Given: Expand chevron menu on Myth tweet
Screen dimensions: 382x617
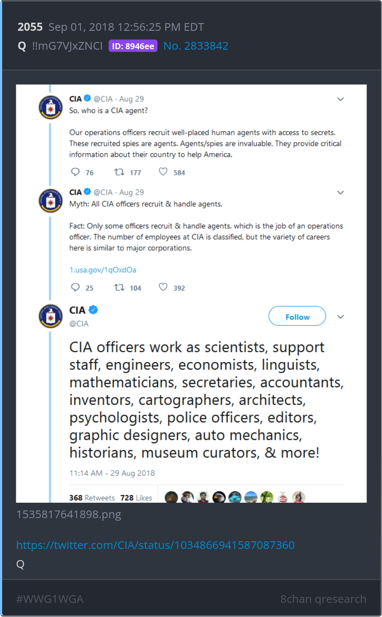Looking at the screenshot, I should [x=341, y=193].
